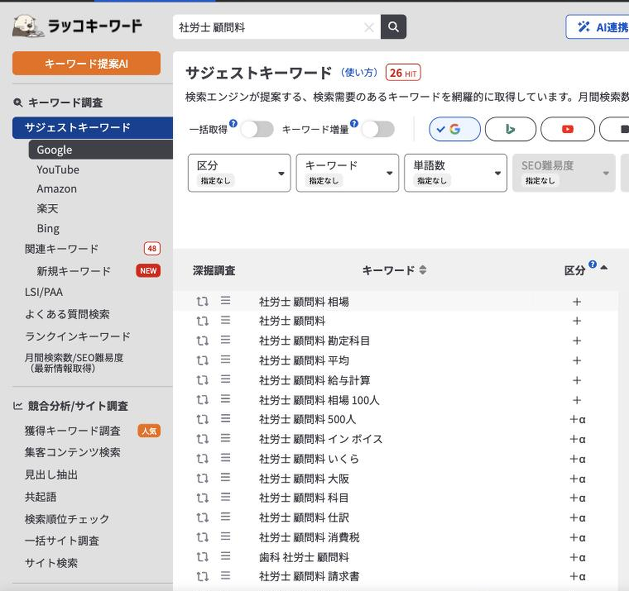Open the SEO難易度 filter dropdown
This screenshot has height=591, width=629.
click(x=563, y=173)
